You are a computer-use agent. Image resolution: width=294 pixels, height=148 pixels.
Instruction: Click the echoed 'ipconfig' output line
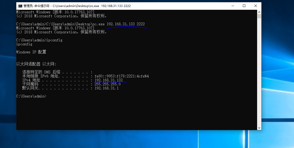coord(24,44)
